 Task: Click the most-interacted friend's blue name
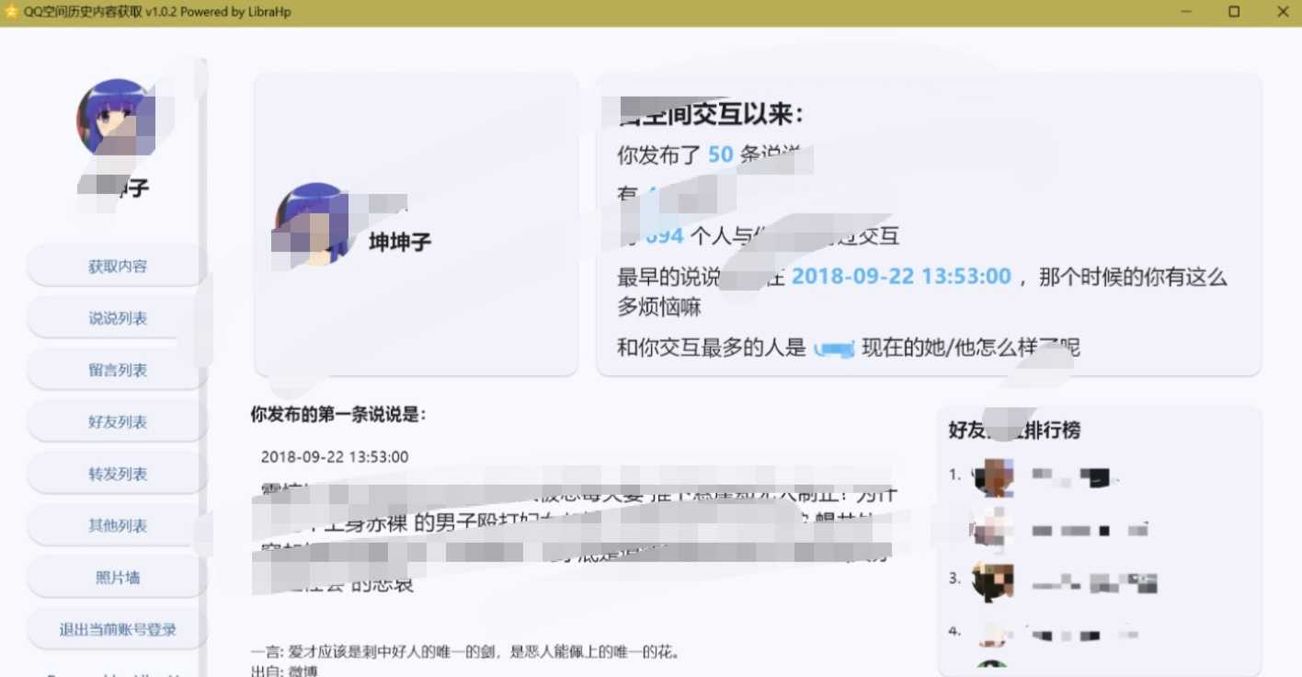[835, 349]
